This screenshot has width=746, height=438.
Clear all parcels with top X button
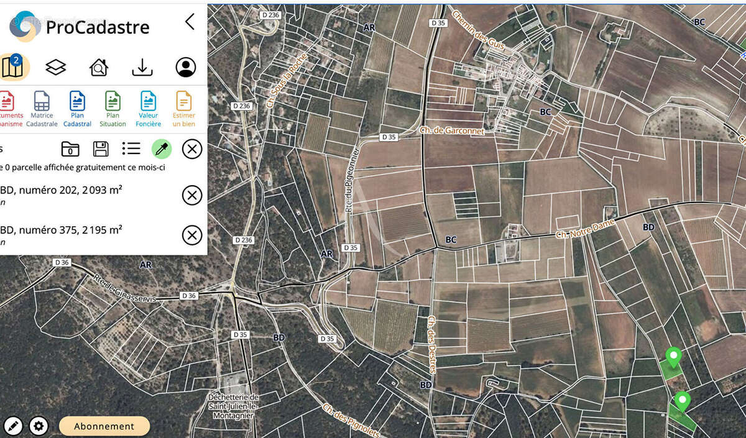pyautogui.click(x=192, y=149)
